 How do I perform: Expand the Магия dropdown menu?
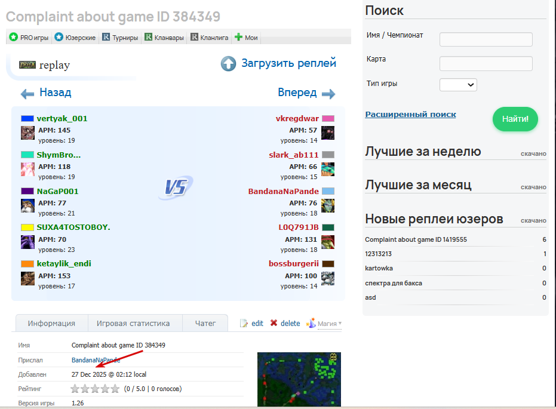[330, 324]
